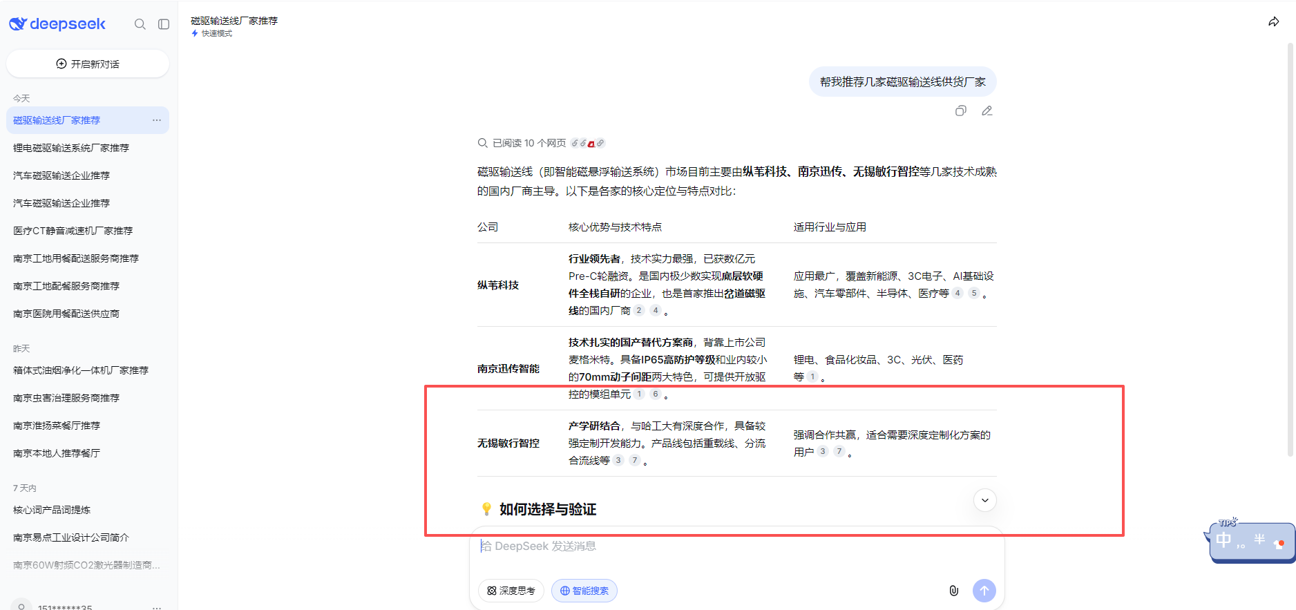Click the 纵苇科技 company name cell

click(x=498, y=285)
